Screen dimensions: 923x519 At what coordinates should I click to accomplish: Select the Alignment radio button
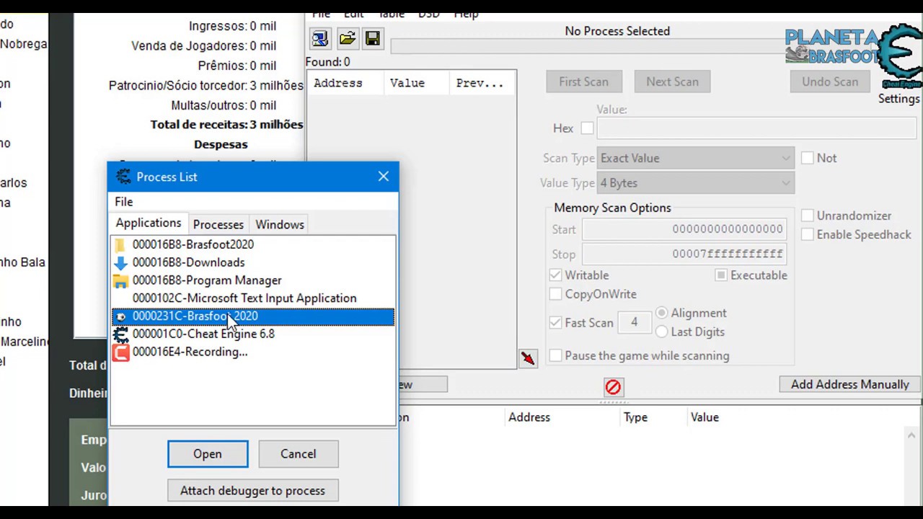(x=661, y=314)
